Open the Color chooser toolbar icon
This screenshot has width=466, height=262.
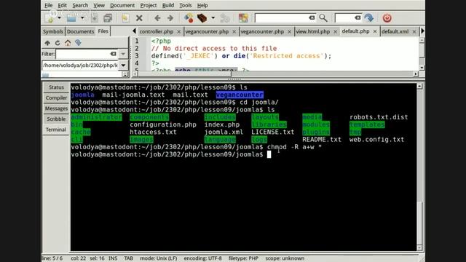pyautogui.click(x=243, y=18)
